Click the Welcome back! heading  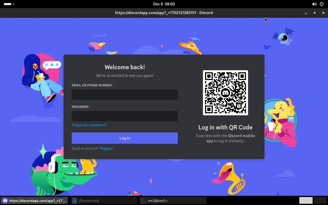coord(125,67)
